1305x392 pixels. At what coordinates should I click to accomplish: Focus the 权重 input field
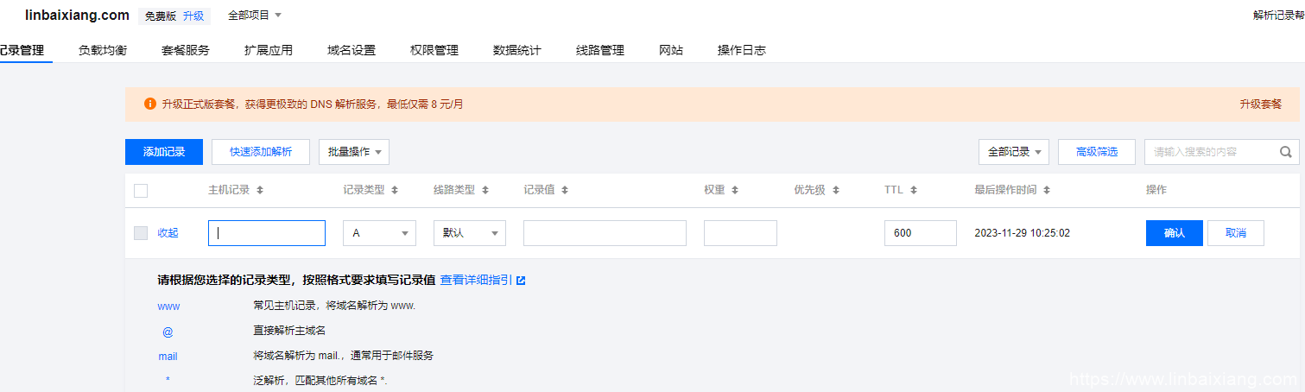[x=740, y=233]
